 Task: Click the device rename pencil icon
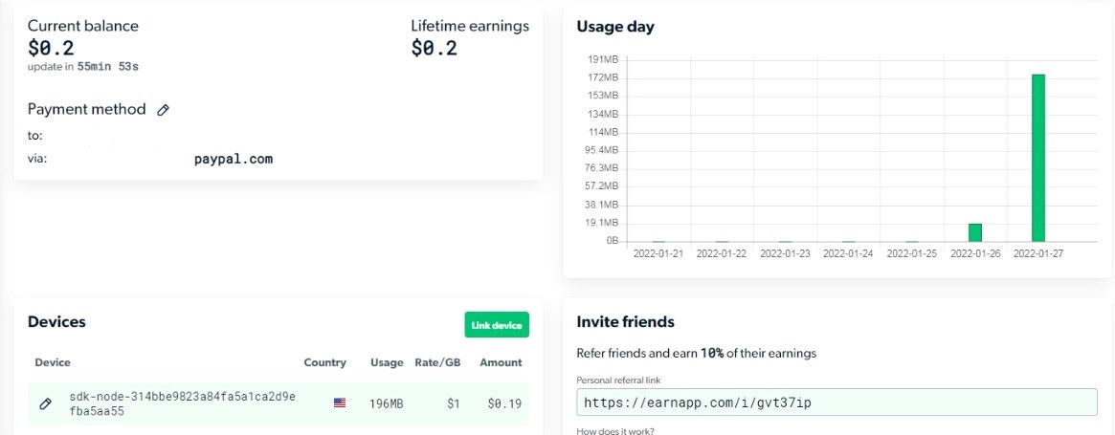pyautogui.click(x=46, y=403)
